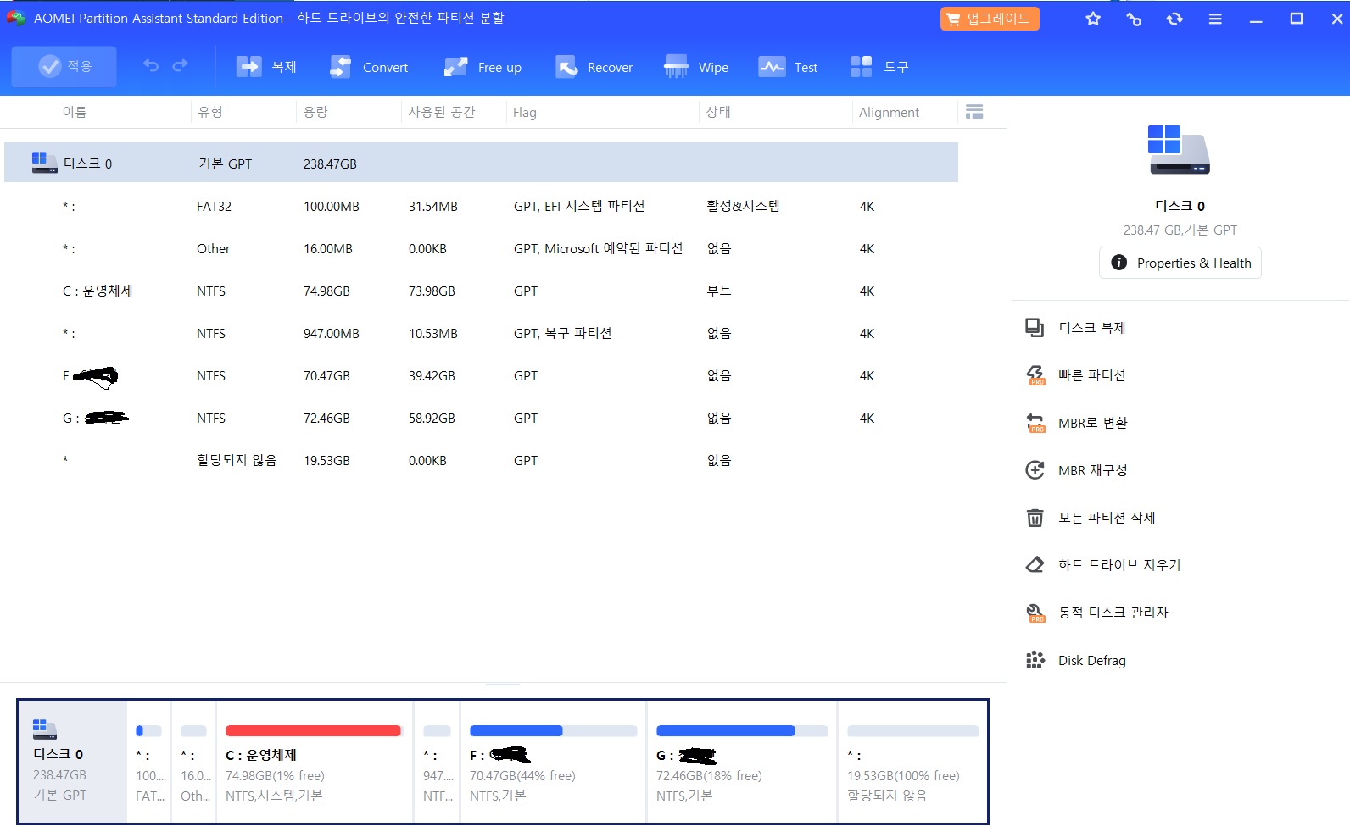Image resolution: width=1350 pixels, height=832 pixels.
Task: Click the AOMEI app logo in title bar
Action: [x=16, y=18]
